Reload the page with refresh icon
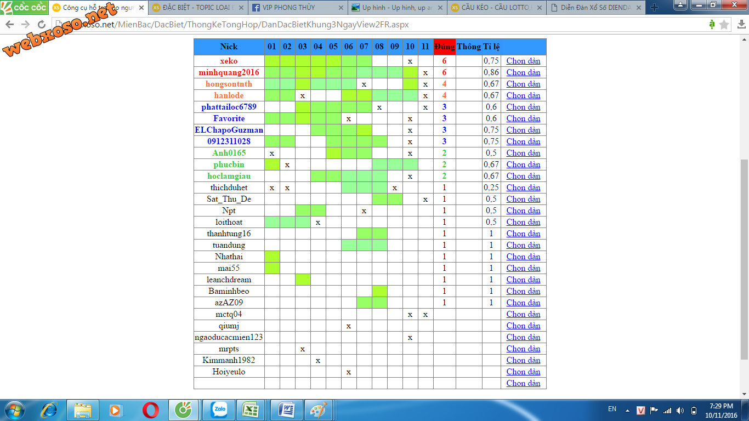Image resolution: width=749 pixels, height=421 pixels. [42, 25]
